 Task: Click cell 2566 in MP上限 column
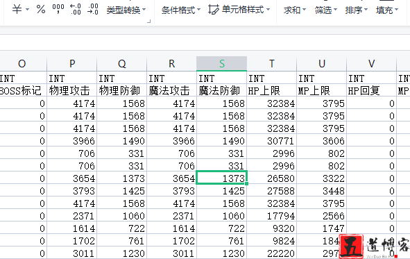click(x=322, y=216)
